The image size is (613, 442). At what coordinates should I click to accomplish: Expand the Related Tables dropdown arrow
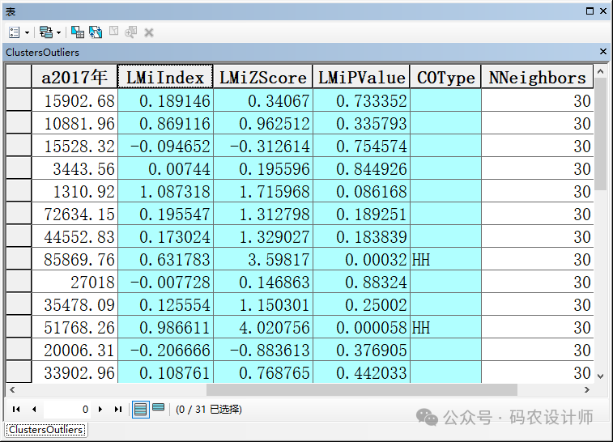click(x=58, y=32)
